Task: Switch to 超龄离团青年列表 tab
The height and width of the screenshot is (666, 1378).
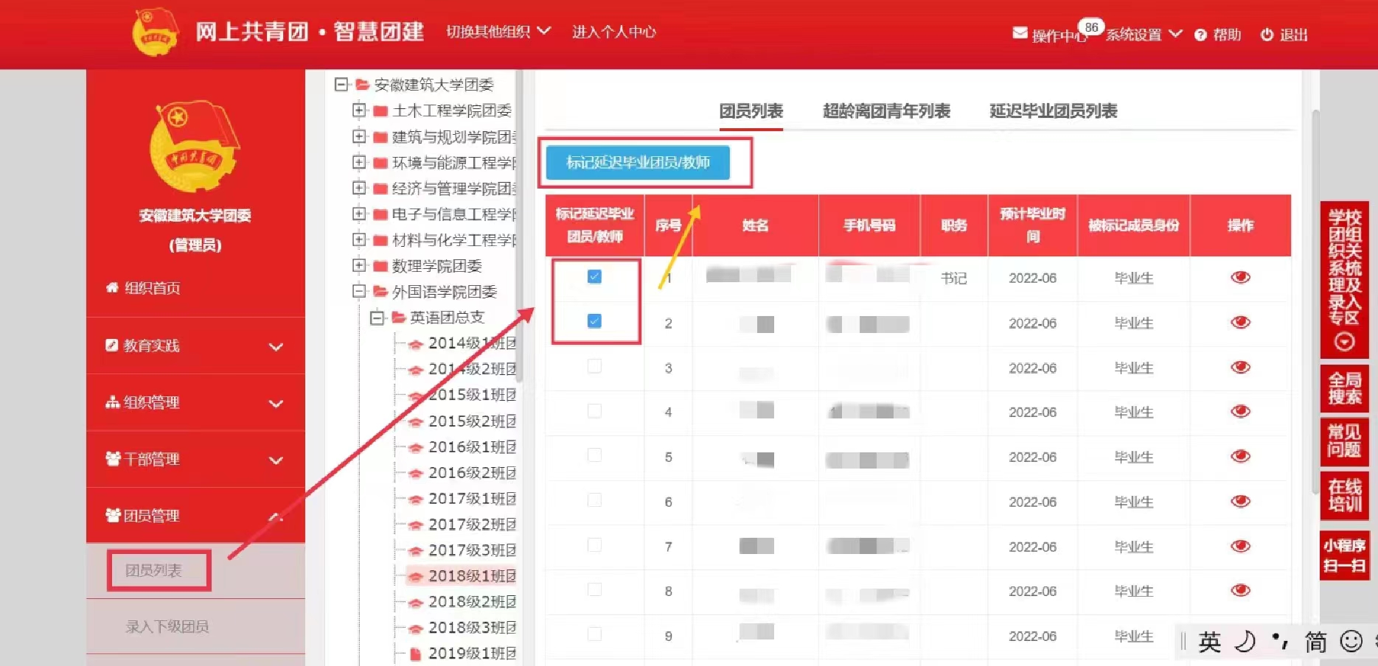Action: coord(886,111)
